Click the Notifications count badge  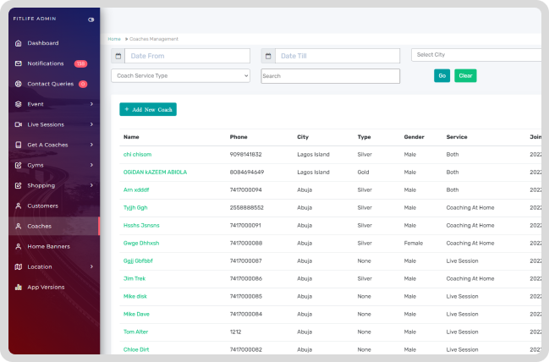pos(80,63)
